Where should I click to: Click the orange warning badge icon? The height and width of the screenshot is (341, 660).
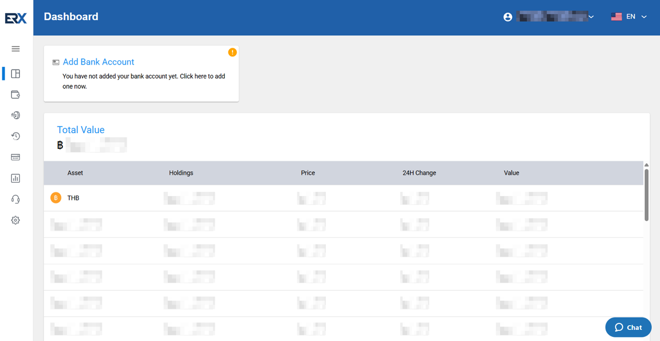[232, 52]
